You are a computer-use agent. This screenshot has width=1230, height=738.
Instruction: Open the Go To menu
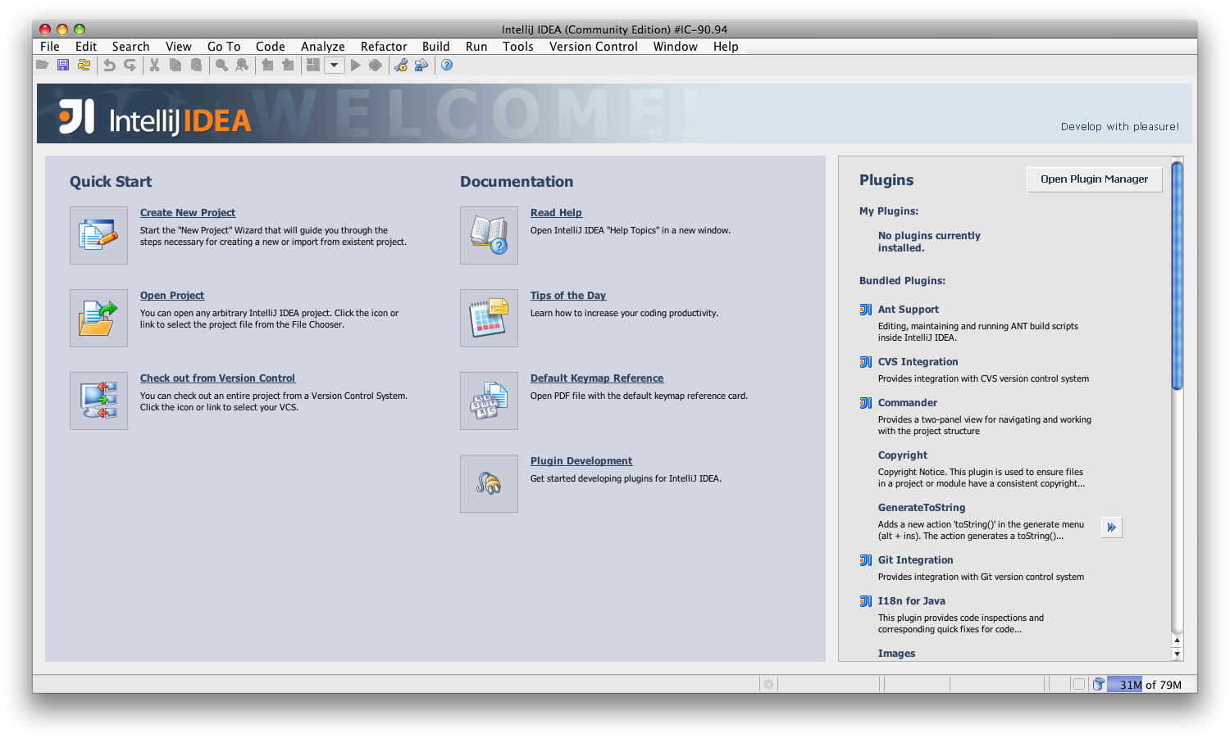pyautogui.click(x=224, y=47)
